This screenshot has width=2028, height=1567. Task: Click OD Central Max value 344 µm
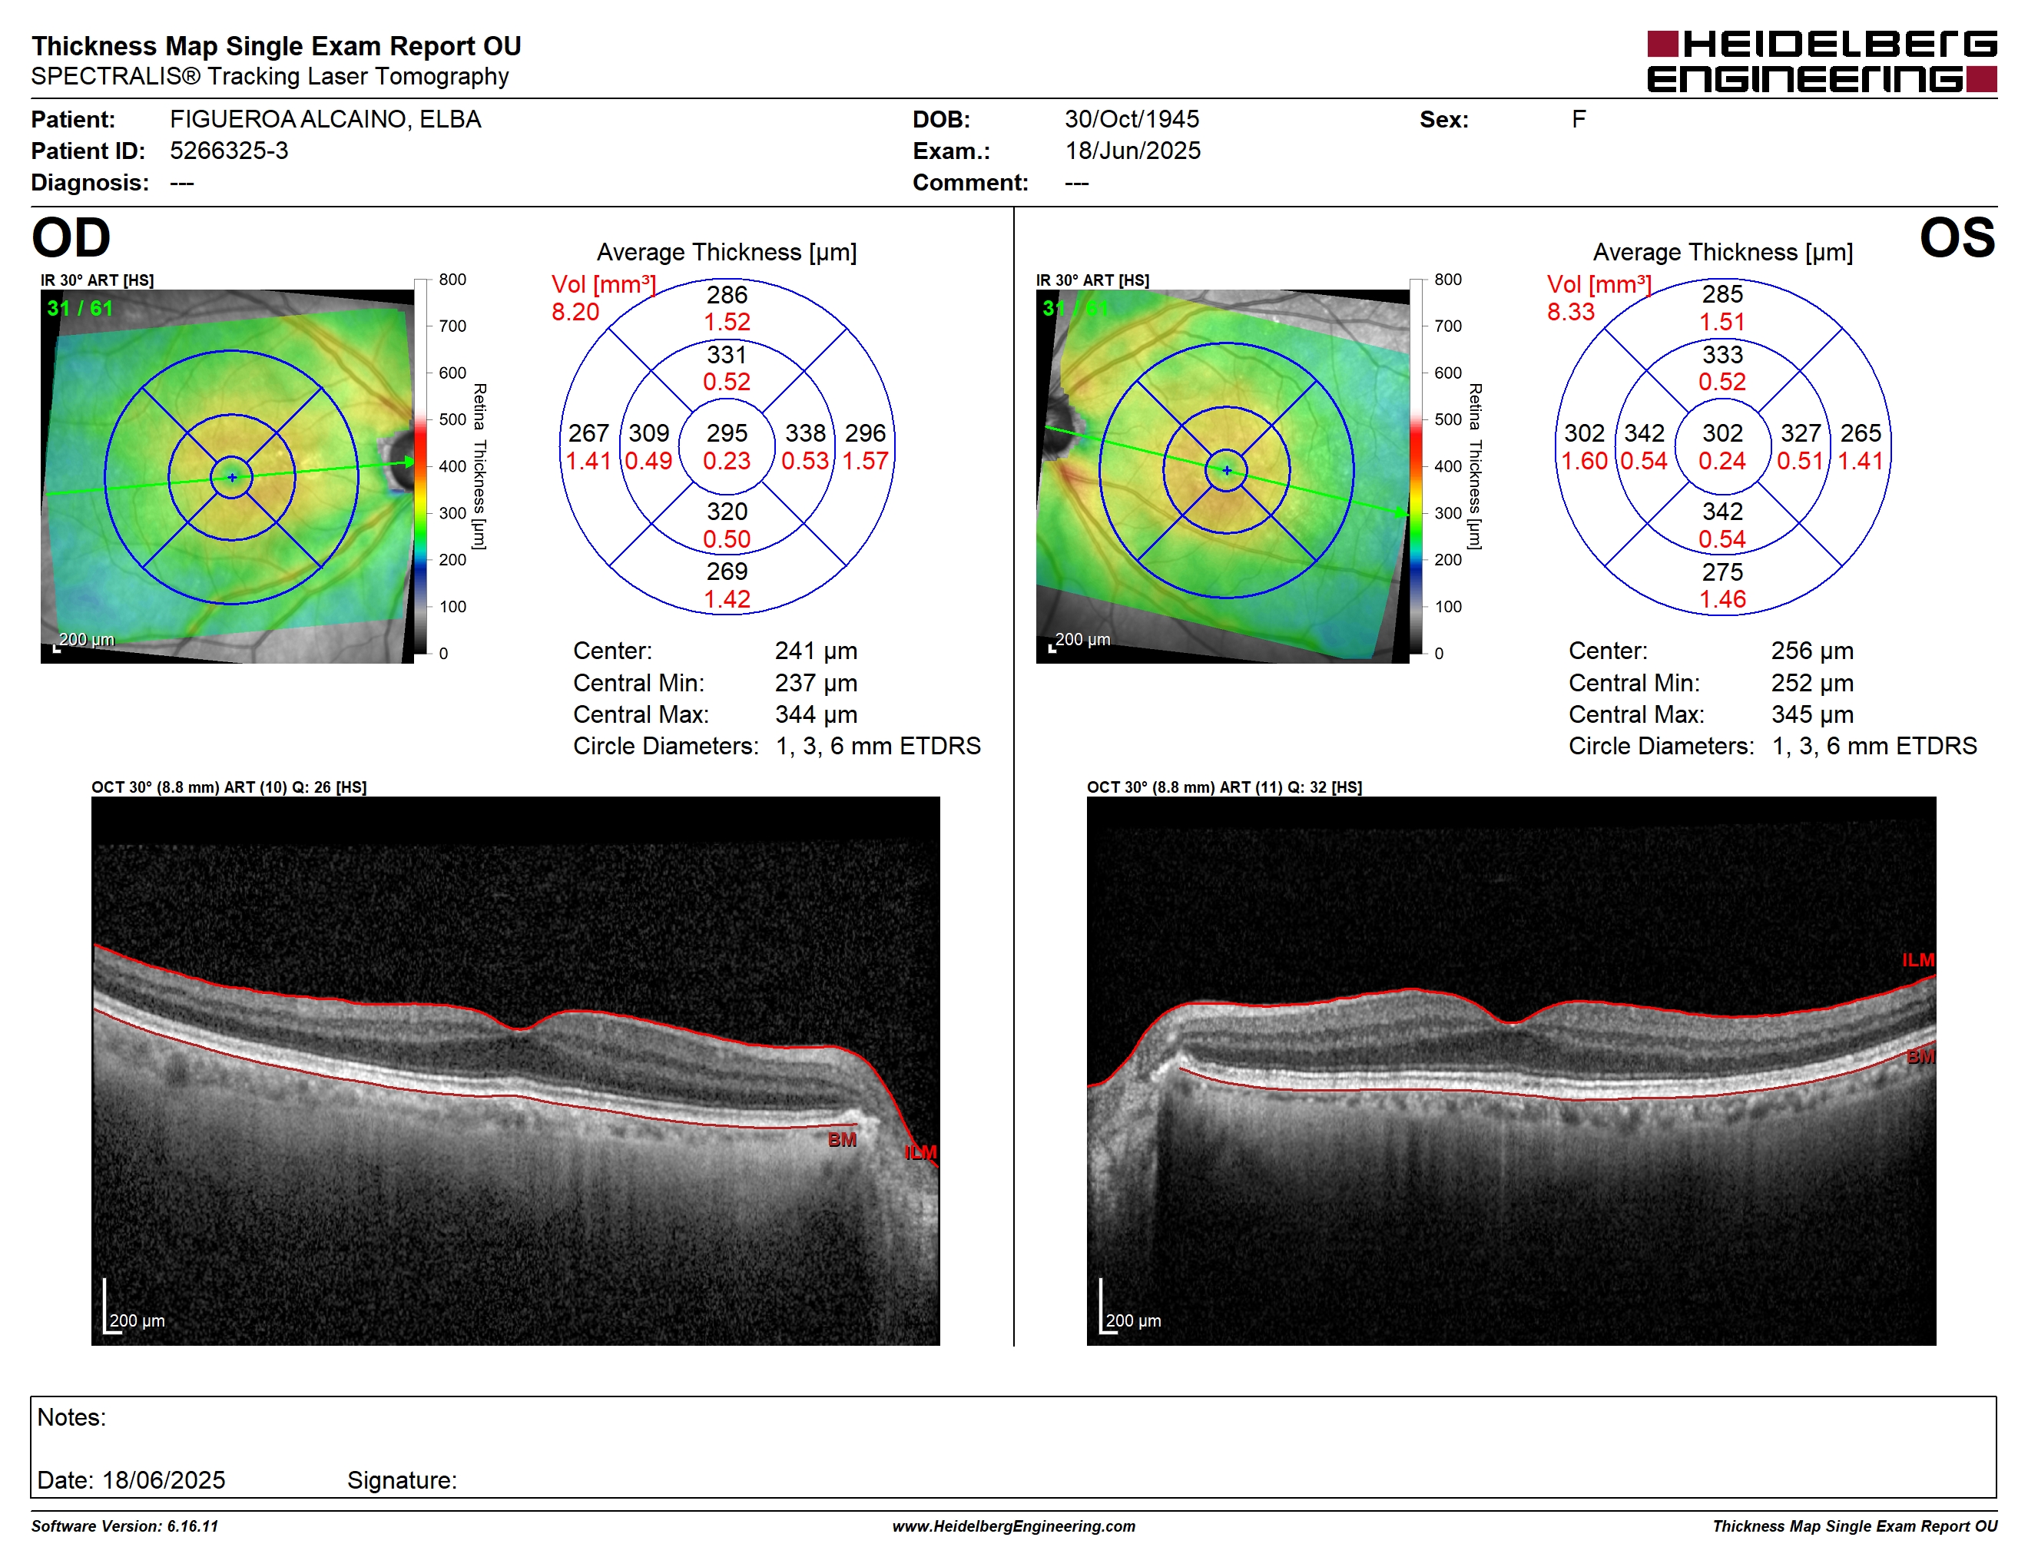tap(817, 715)
